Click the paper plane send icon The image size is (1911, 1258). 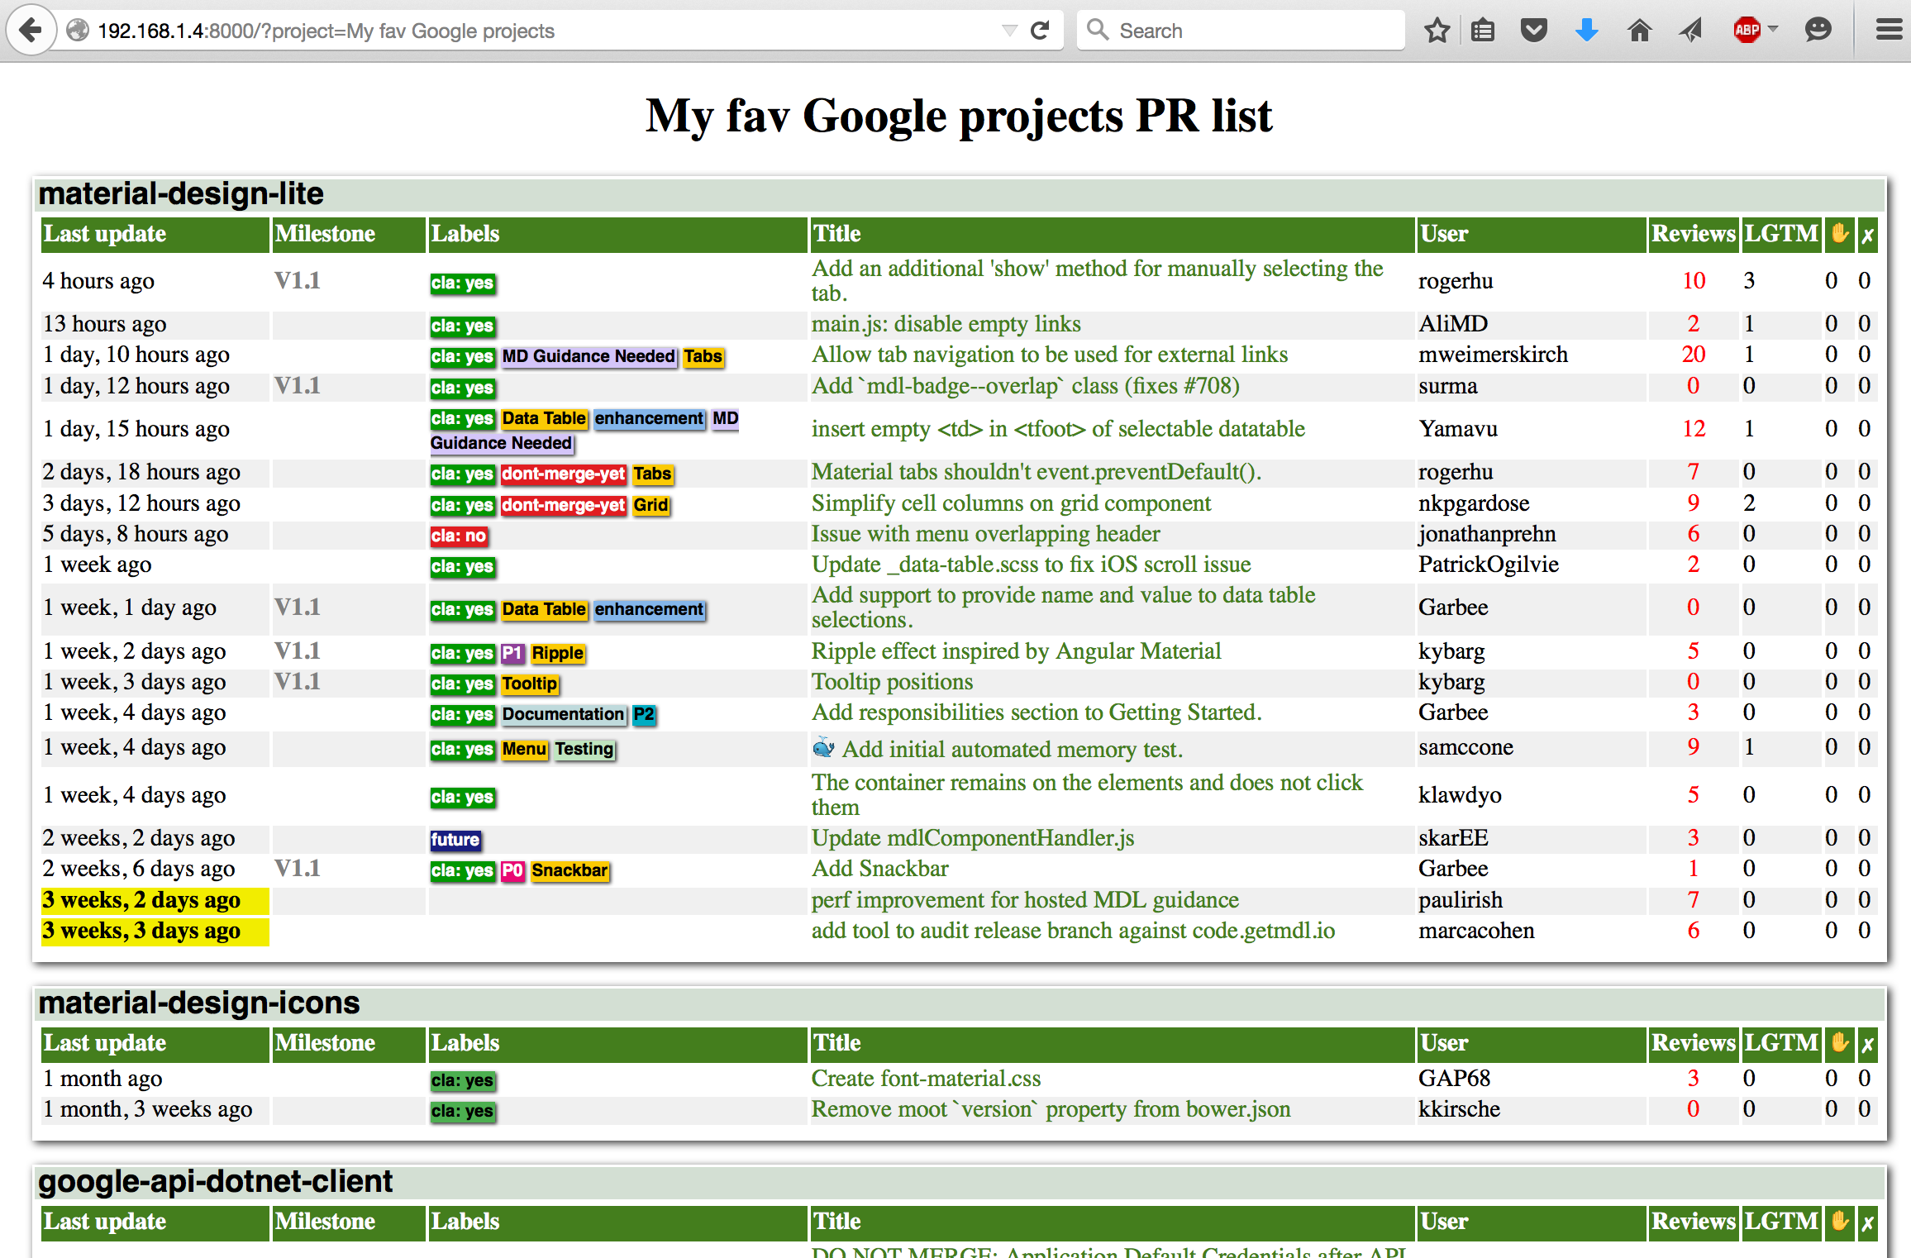pos(1690,31)
